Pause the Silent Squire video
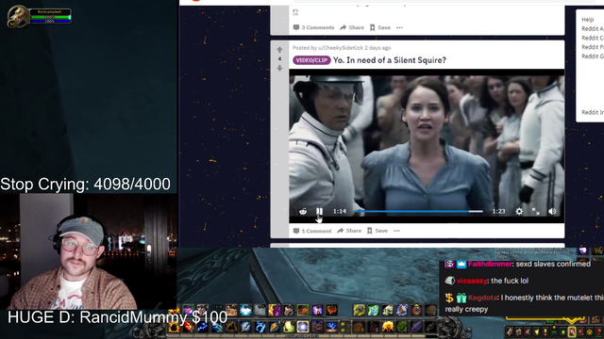Viewport: 604px width, 339px height. [319, 211]
